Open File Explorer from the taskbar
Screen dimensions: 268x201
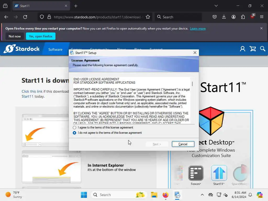coord(154,195)
